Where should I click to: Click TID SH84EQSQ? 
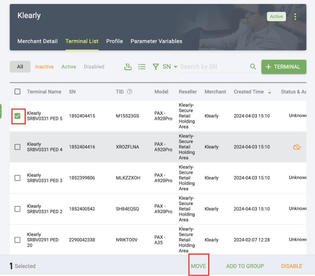coord(127,209)
